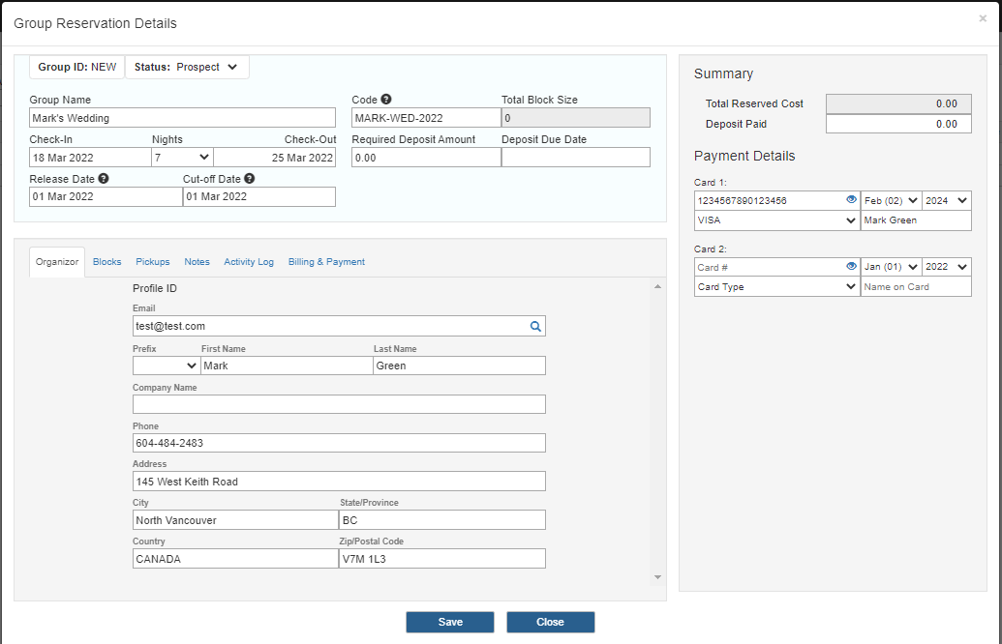Screen dimensions: 1002x644
Task: Click the Cut-off Date field
Action: click(x=259, y=196)
